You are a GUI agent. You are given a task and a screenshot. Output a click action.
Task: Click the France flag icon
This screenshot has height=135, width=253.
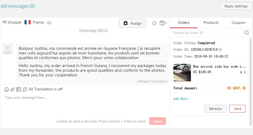(27, 22)
